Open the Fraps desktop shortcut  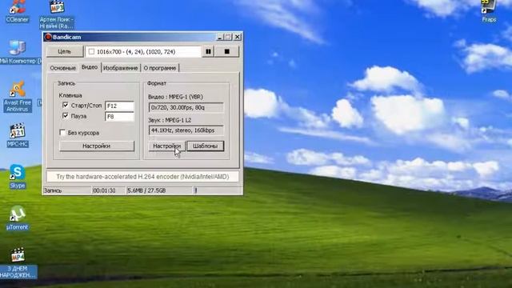pos(489,11)
